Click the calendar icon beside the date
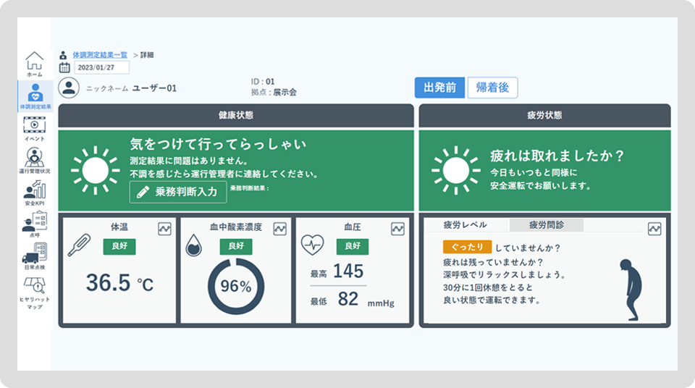This screenshot has width=695, height=388. tap(64, 67)
